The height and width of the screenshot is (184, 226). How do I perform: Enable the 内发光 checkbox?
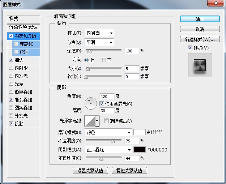click(11, 76)
